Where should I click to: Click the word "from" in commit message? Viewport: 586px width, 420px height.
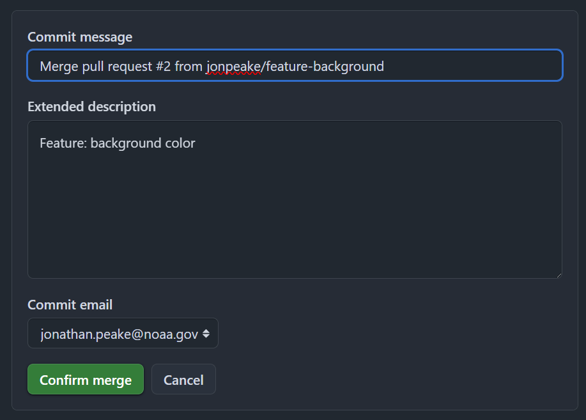point(189,66)
